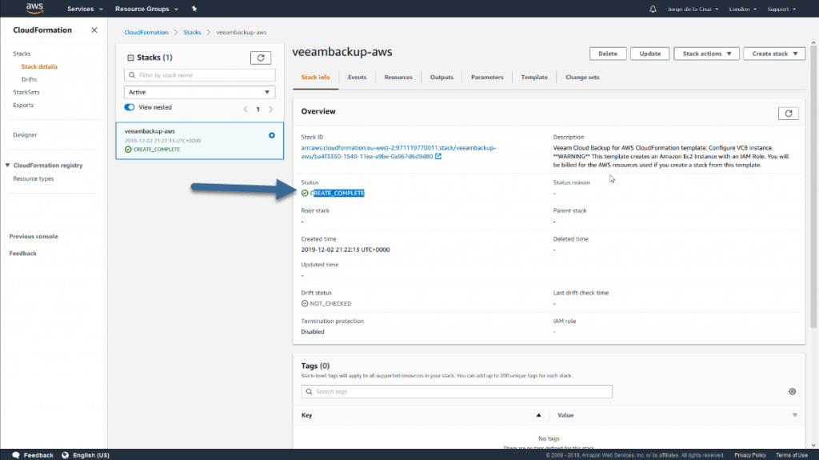Image resolution: width=819 pixels, height=460 pixels.
Task: Focus the Filter by stack name field
Action: [x=199, y=75]
